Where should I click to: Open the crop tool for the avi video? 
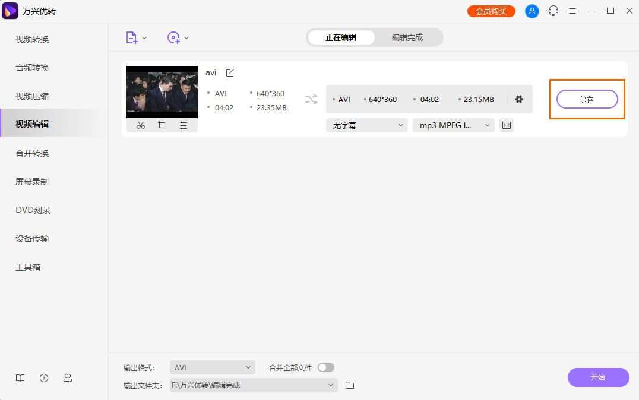point(162,125)
